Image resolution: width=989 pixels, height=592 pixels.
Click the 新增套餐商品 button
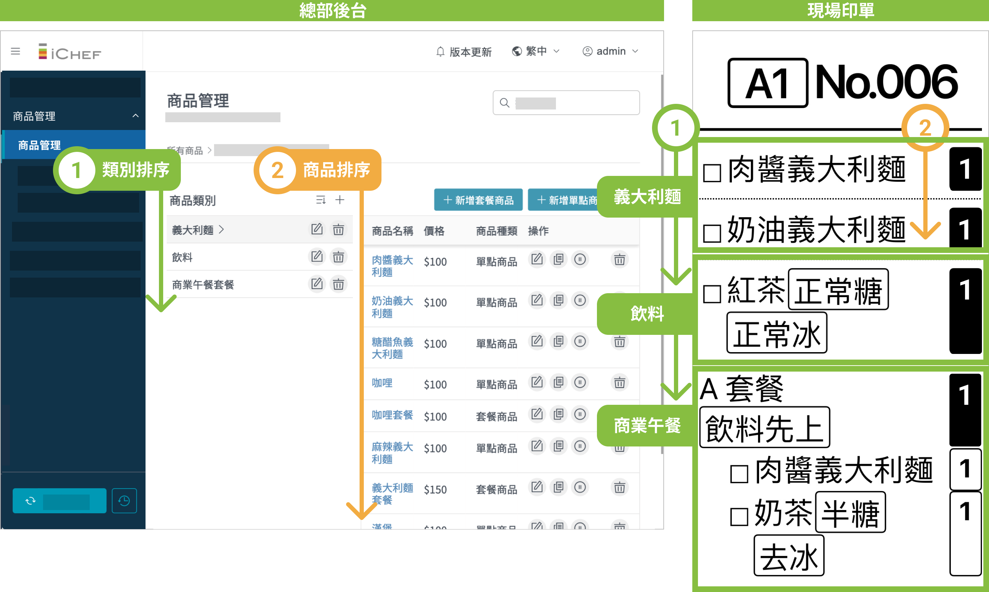(478, 200)
